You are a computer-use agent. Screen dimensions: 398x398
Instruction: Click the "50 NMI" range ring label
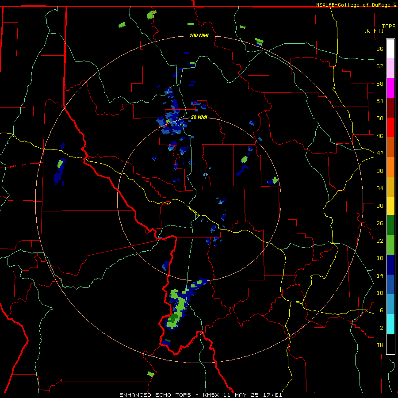point(199,117)
